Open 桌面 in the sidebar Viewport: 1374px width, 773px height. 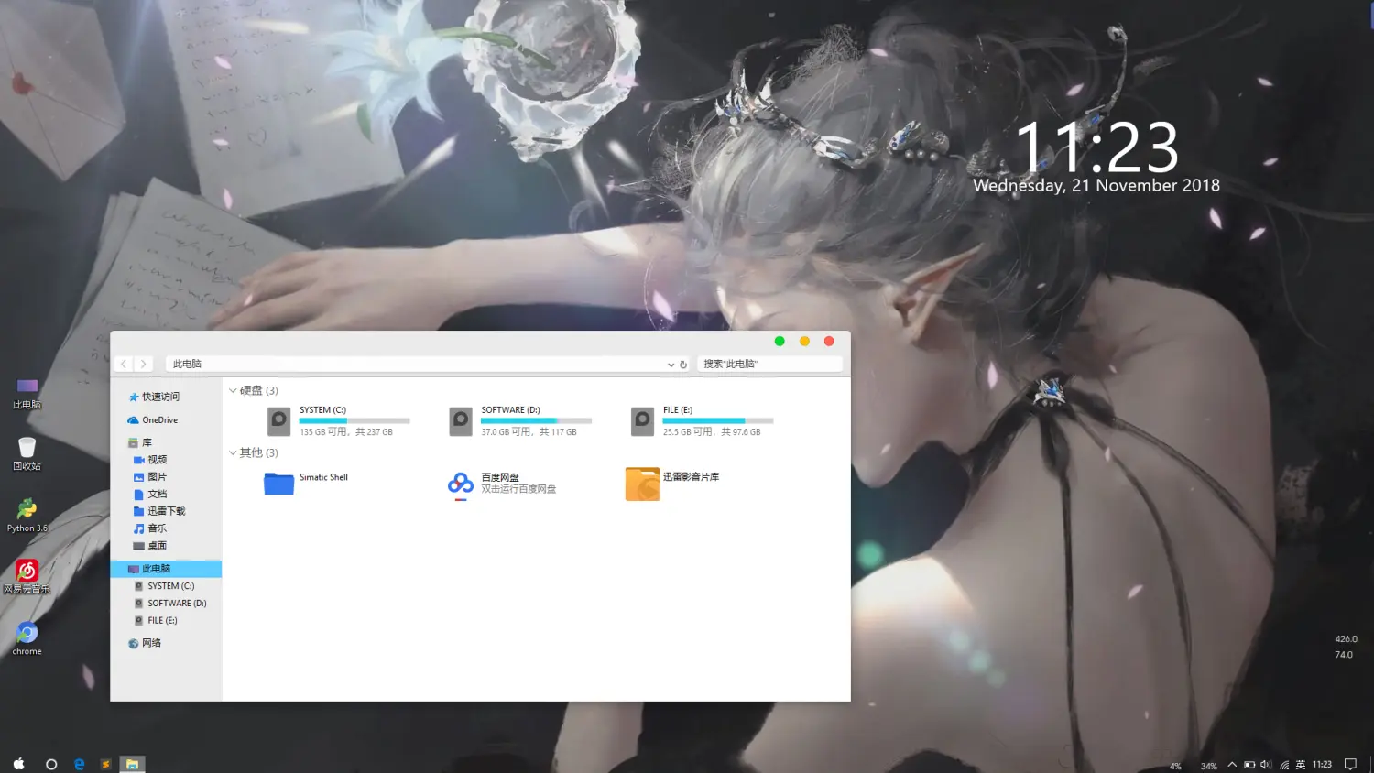point(150,546)
